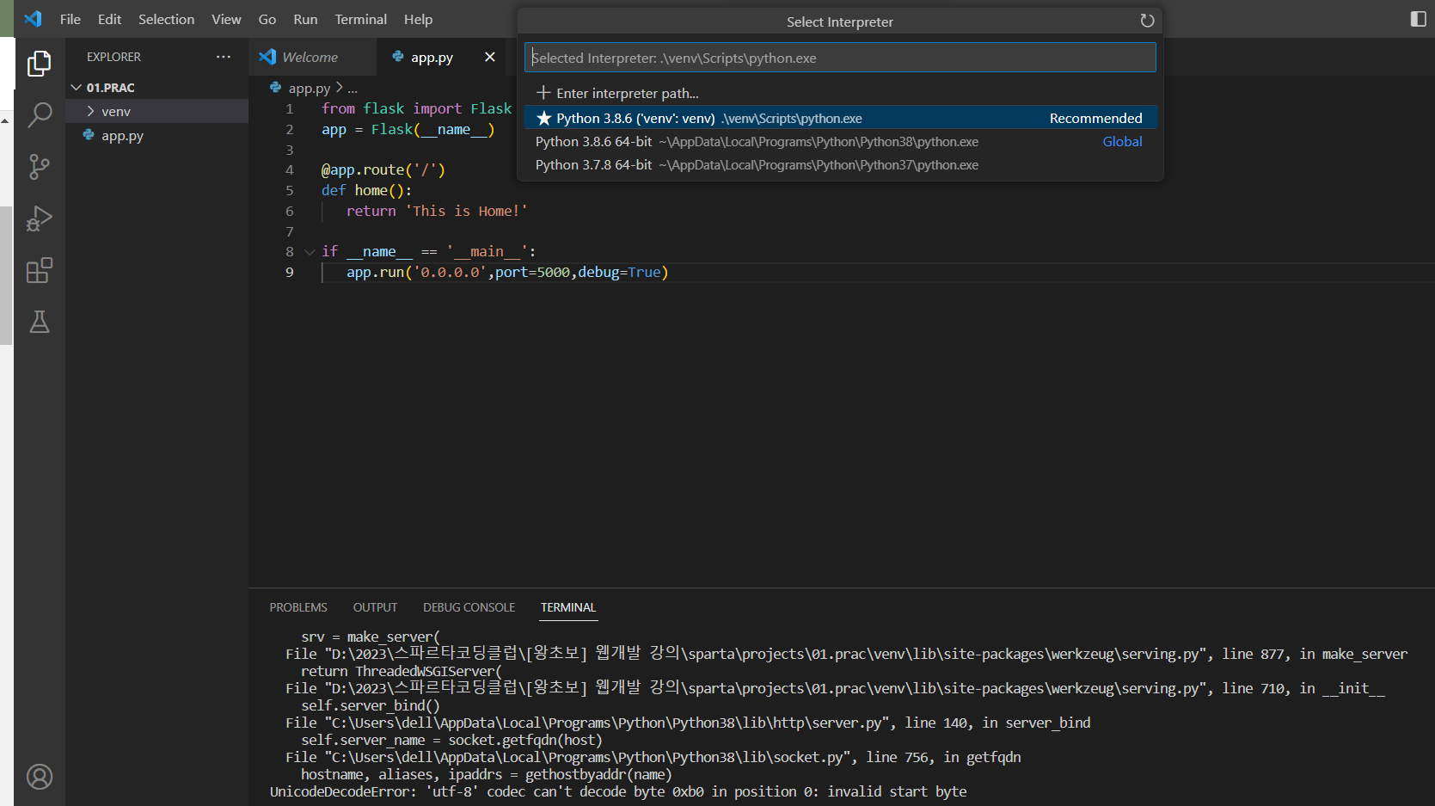Screen dimensions: 1435x806
Task: Open the Help menu
Action: [x=418, y=19]
